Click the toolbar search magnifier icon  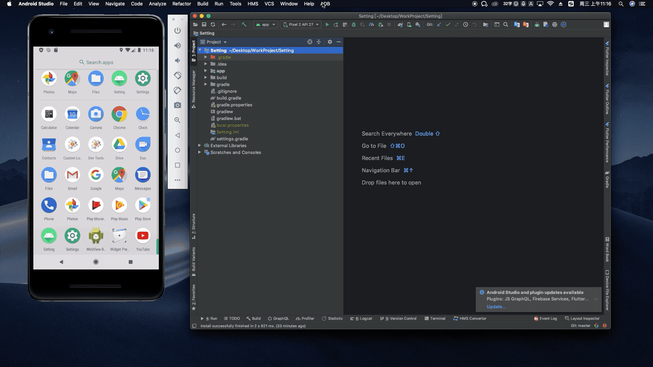pyautogui.click(x=506, y=24)
